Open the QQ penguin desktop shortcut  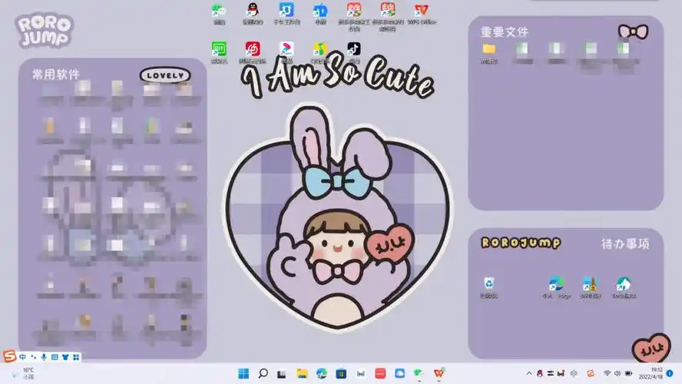[x=252, y=12]
